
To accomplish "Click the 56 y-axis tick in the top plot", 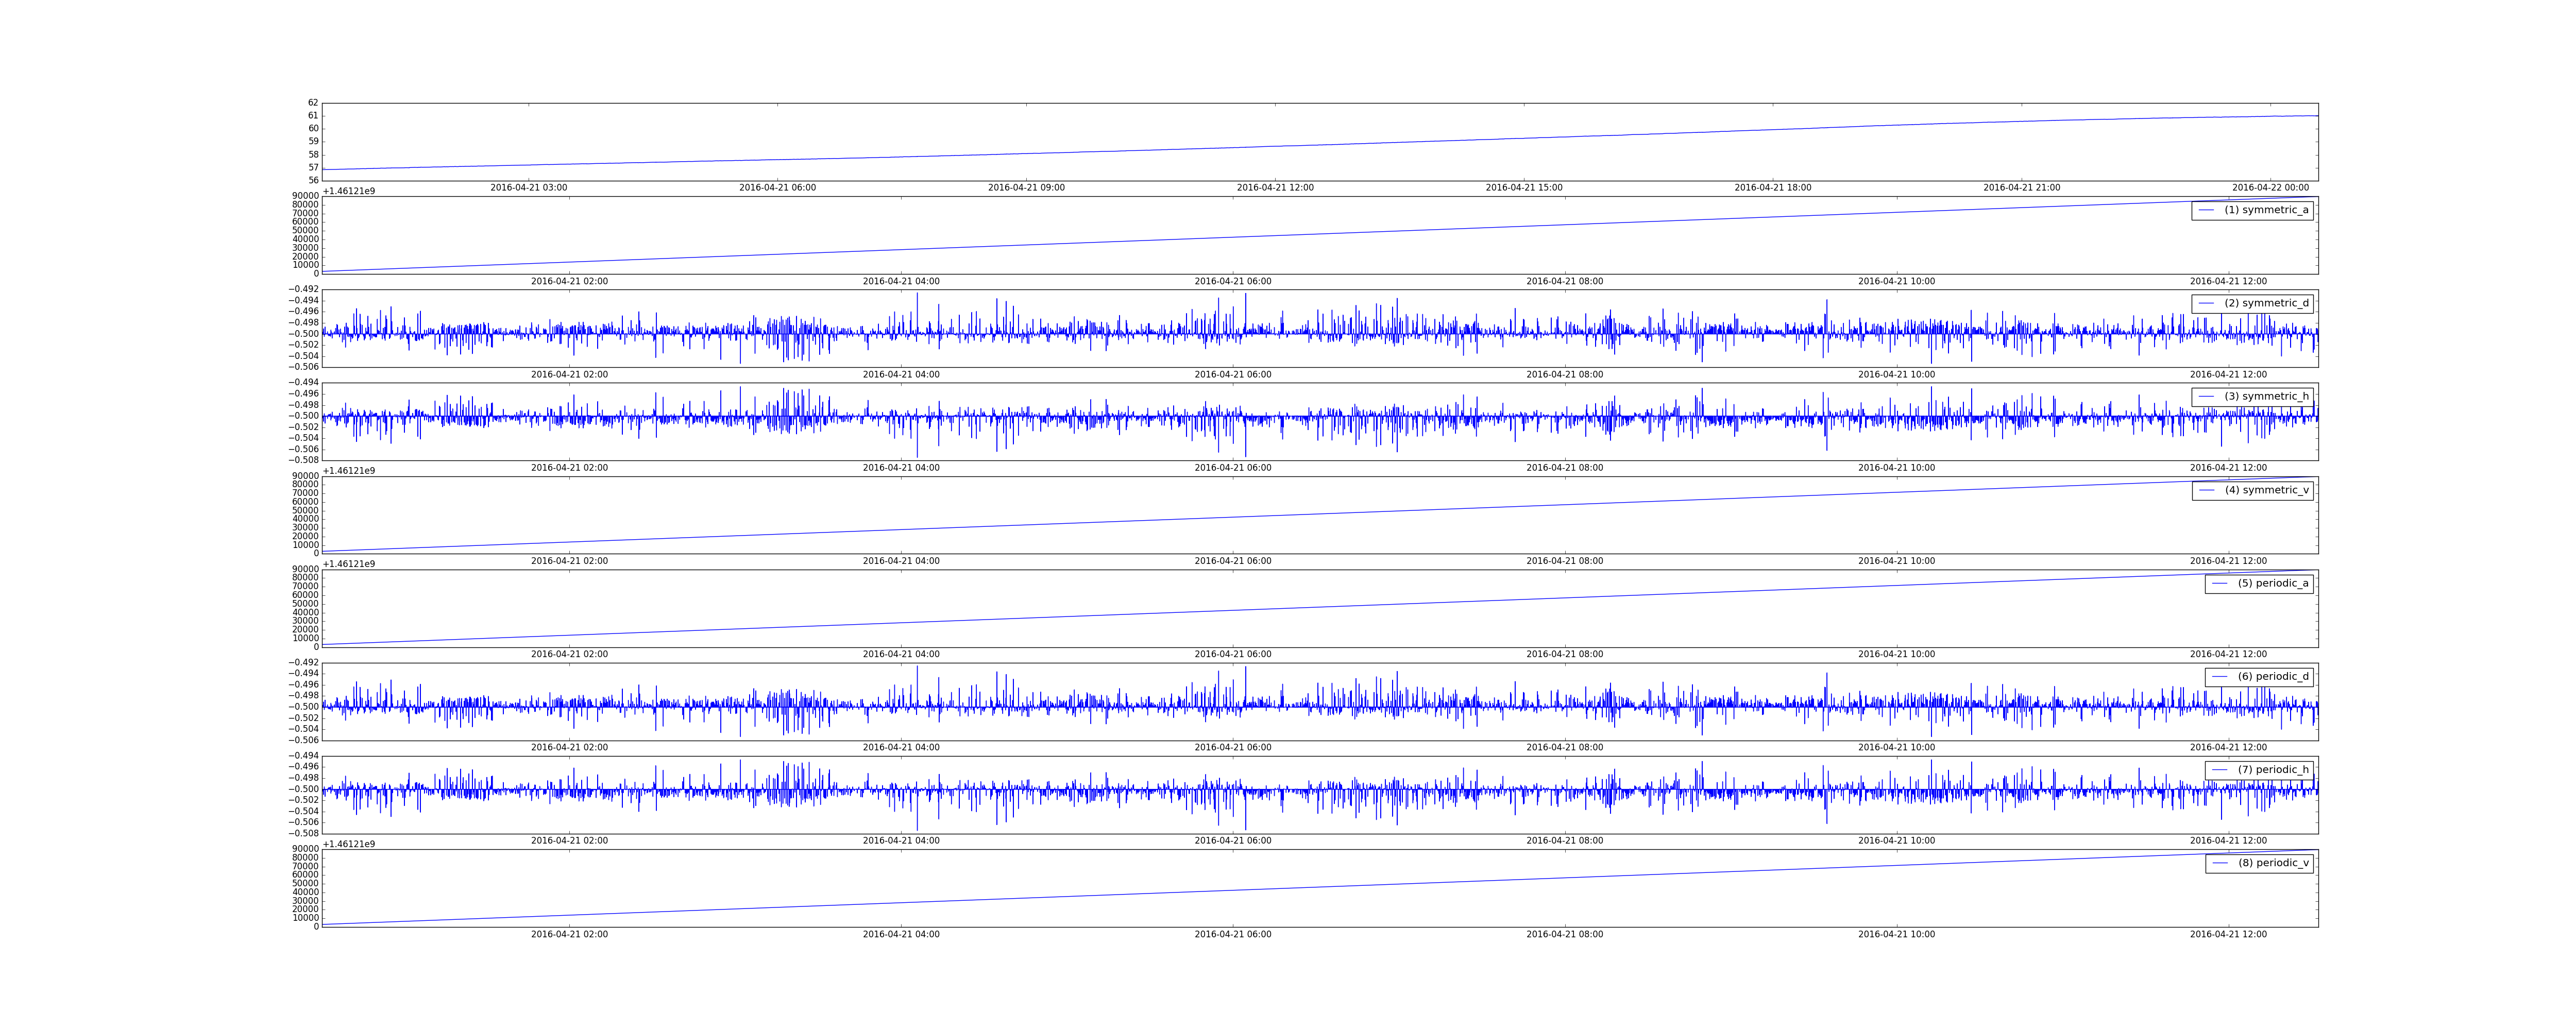I will point(313,181).
